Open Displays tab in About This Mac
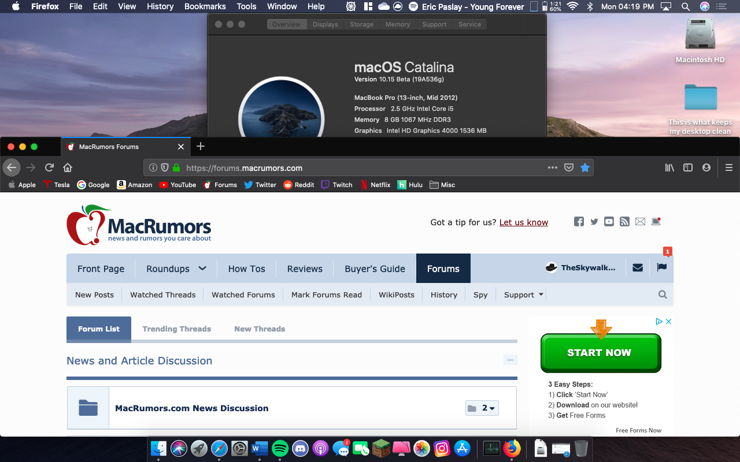The image size is (740, 462). 325,24
